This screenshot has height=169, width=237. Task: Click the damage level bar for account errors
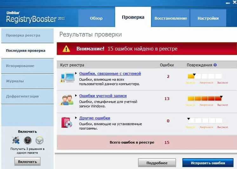tap(205, 98)
